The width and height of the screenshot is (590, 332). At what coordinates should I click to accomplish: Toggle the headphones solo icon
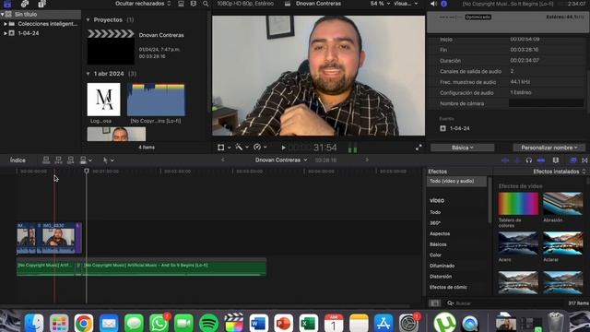[528, 160]
